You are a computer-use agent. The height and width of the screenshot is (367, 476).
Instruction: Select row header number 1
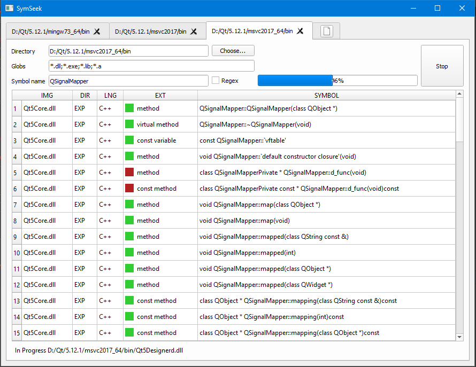pyautogui.click(x=17, y=108)
